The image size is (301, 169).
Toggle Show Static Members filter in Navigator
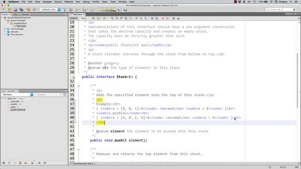(15, 163)
